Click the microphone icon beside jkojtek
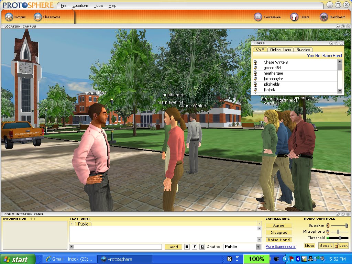Viewport: 352px width, 264px height. coord(255,90)
